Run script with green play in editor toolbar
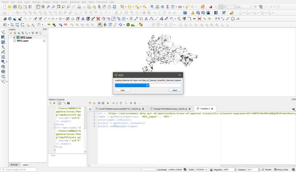 click(x=108, y=103)
